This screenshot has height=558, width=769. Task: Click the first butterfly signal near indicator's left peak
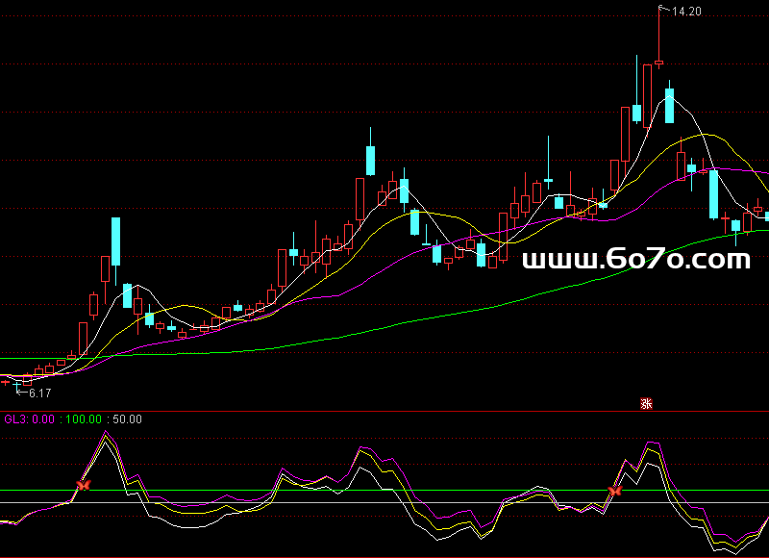point(84,485)
